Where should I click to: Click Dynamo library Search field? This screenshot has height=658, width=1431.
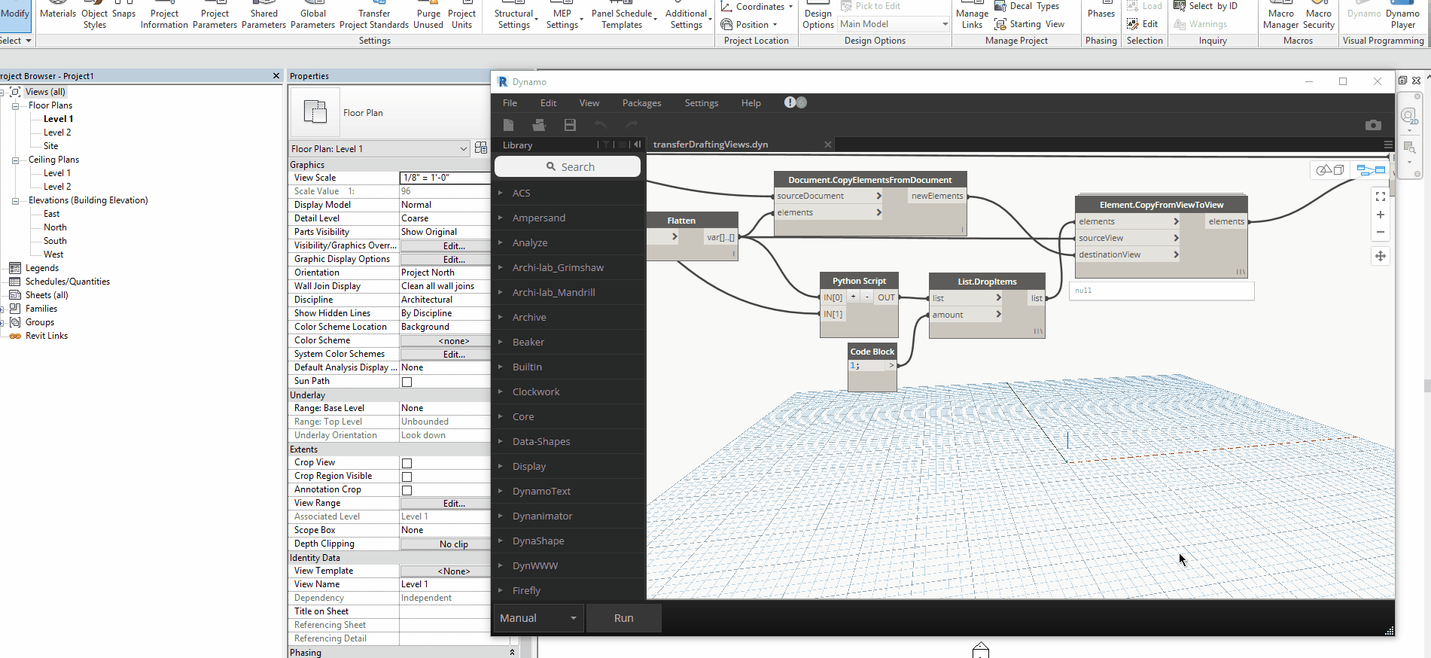568,166
